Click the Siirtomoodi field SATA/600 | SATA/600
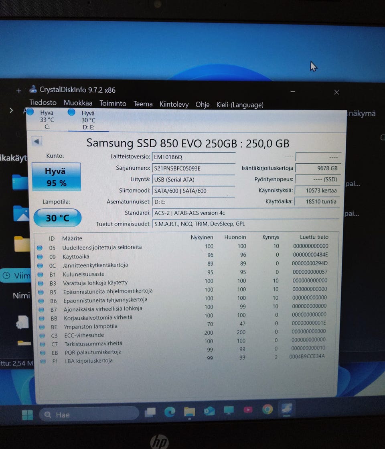The width and height of the screenshot is (385, 449). [193, 191]
